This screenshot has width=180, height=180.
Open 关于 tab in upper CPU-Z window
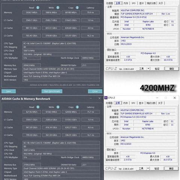click(x=161, y=3)
